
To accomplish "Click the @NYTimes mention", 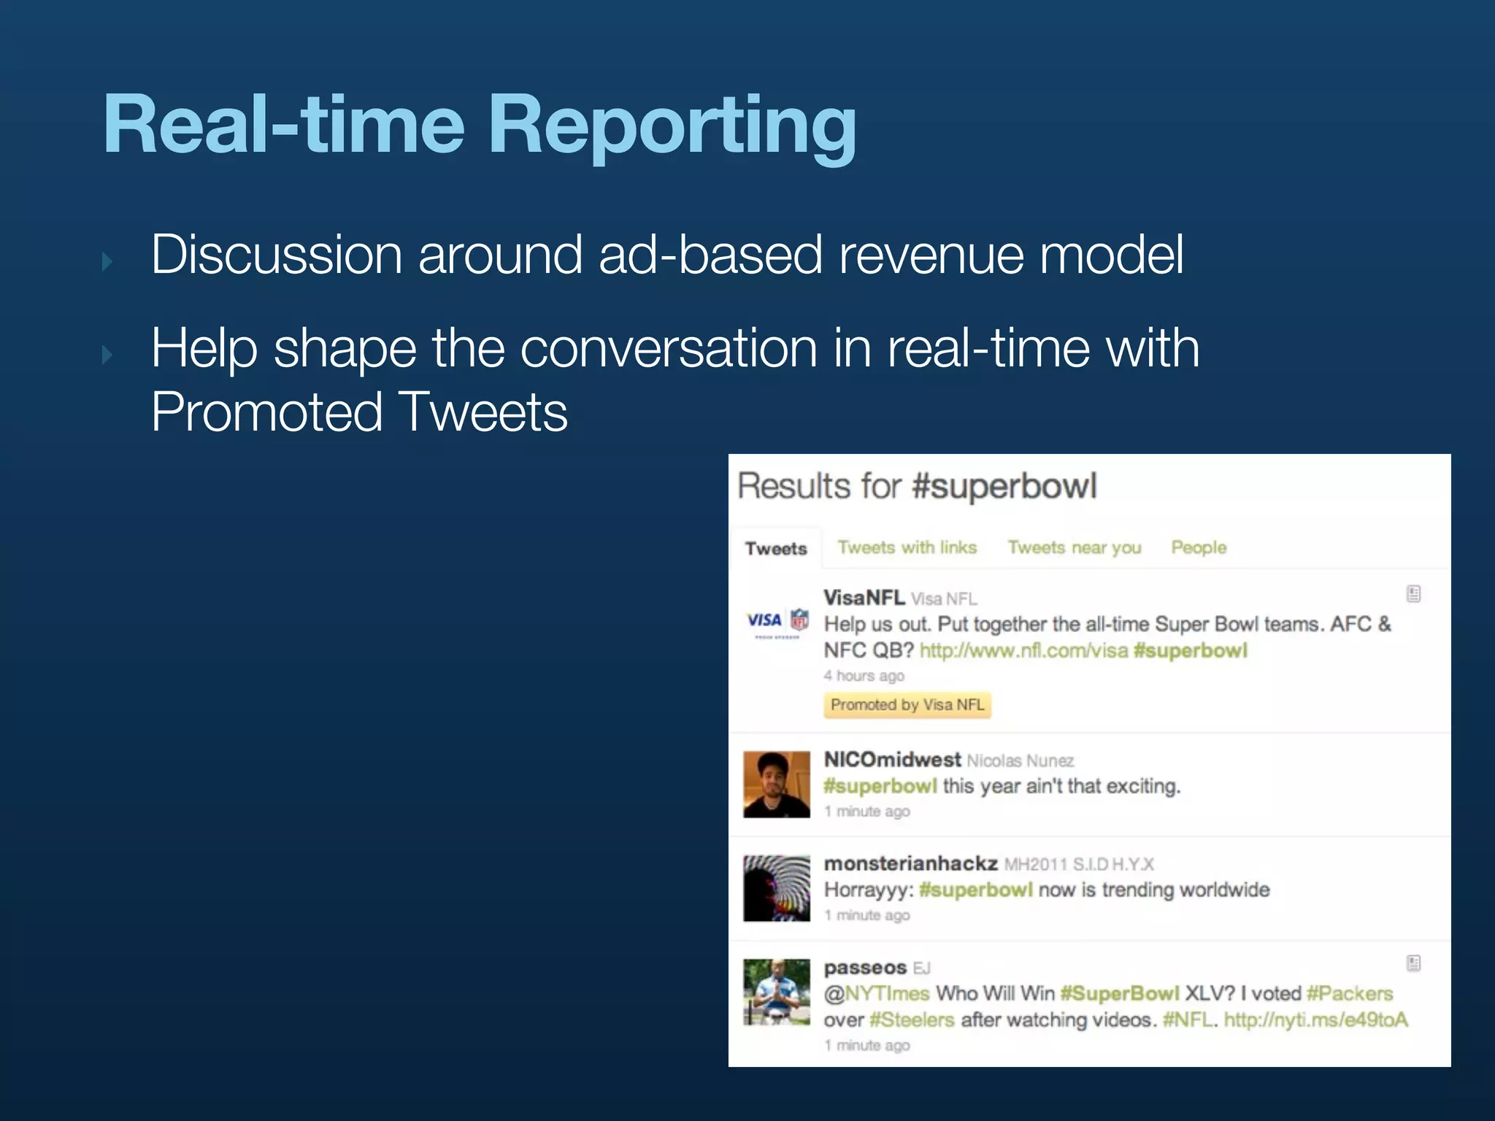I will click(877, 993).
